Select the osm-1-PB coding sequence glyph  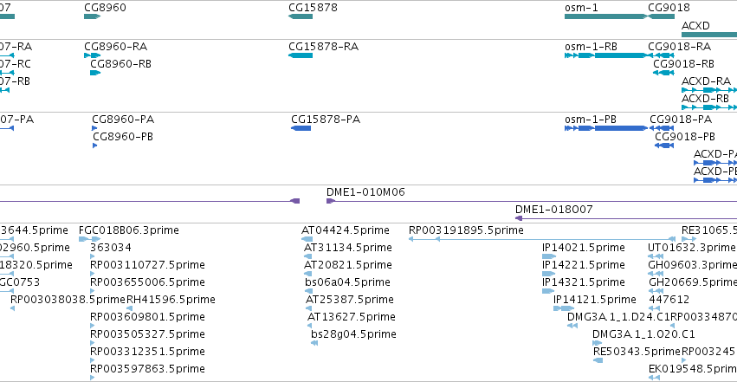click(606, 128)
